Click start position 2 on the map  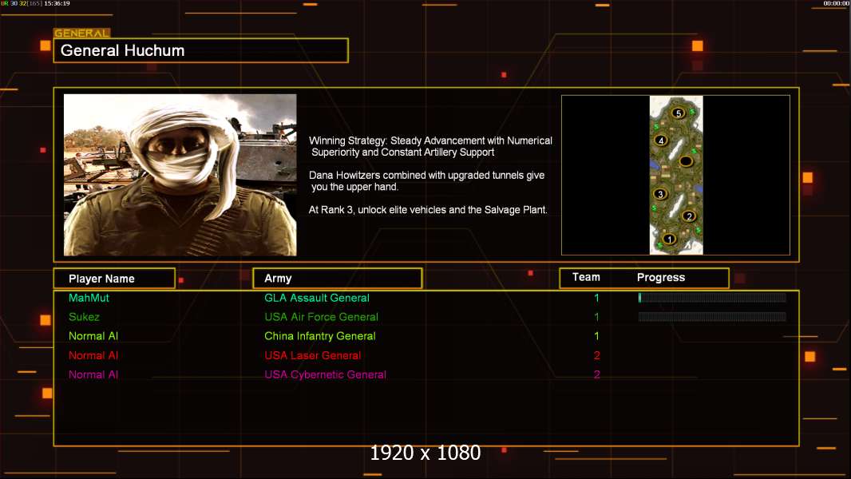(689, 216)
